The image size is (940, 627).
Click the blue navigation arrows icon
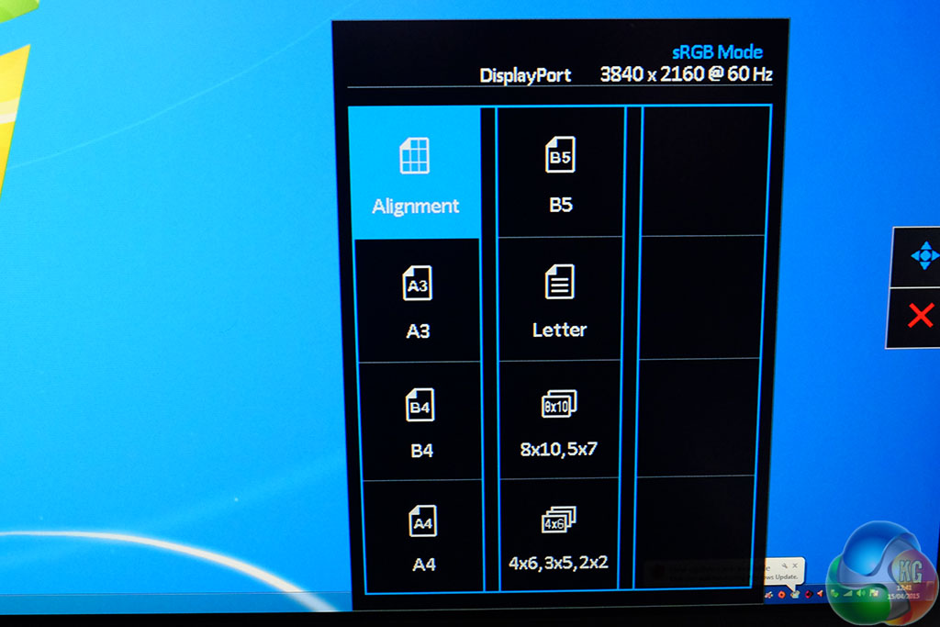click(923, 256)
